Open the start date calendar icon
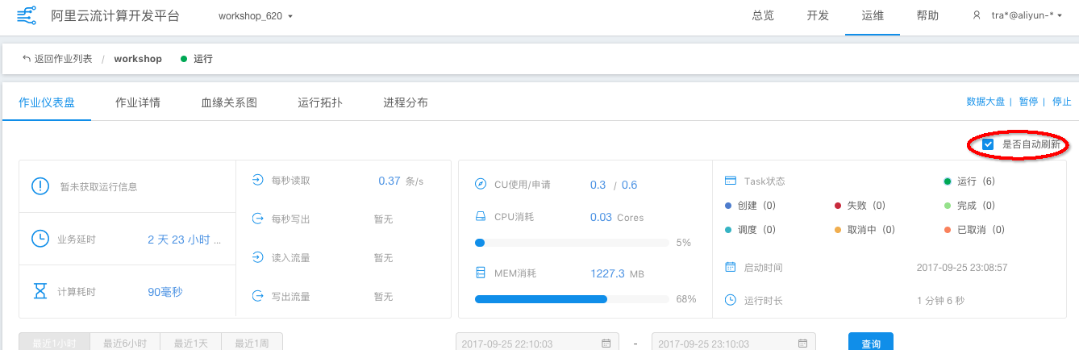 606,344
